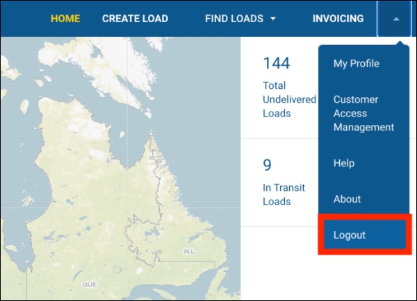Screen dimensions: 417x301
Task: Go to the Home tab
Action: (x=65, y=19)
